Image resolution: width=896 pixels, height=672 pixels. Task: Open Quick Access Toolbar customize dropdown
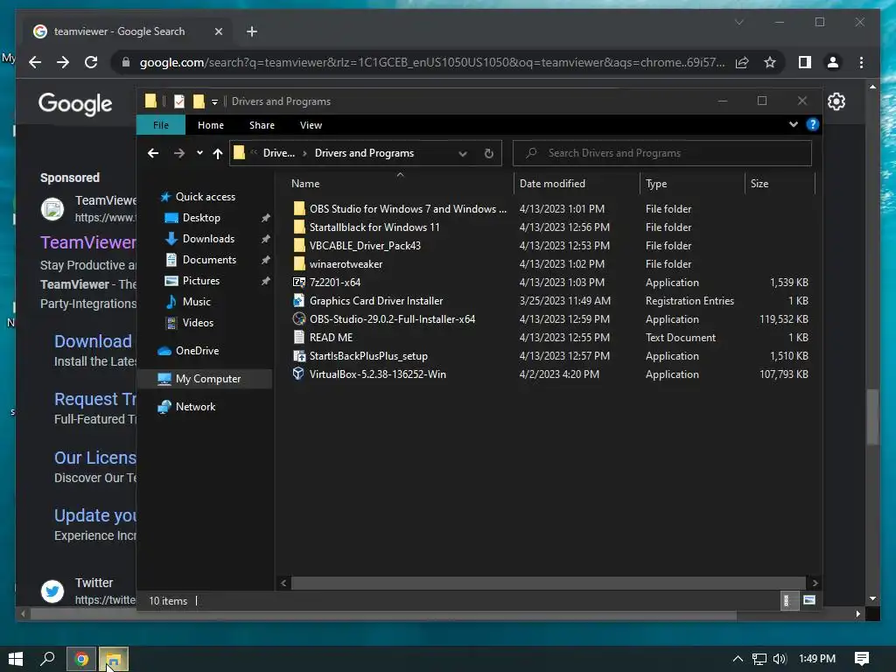tap(214, 101)
